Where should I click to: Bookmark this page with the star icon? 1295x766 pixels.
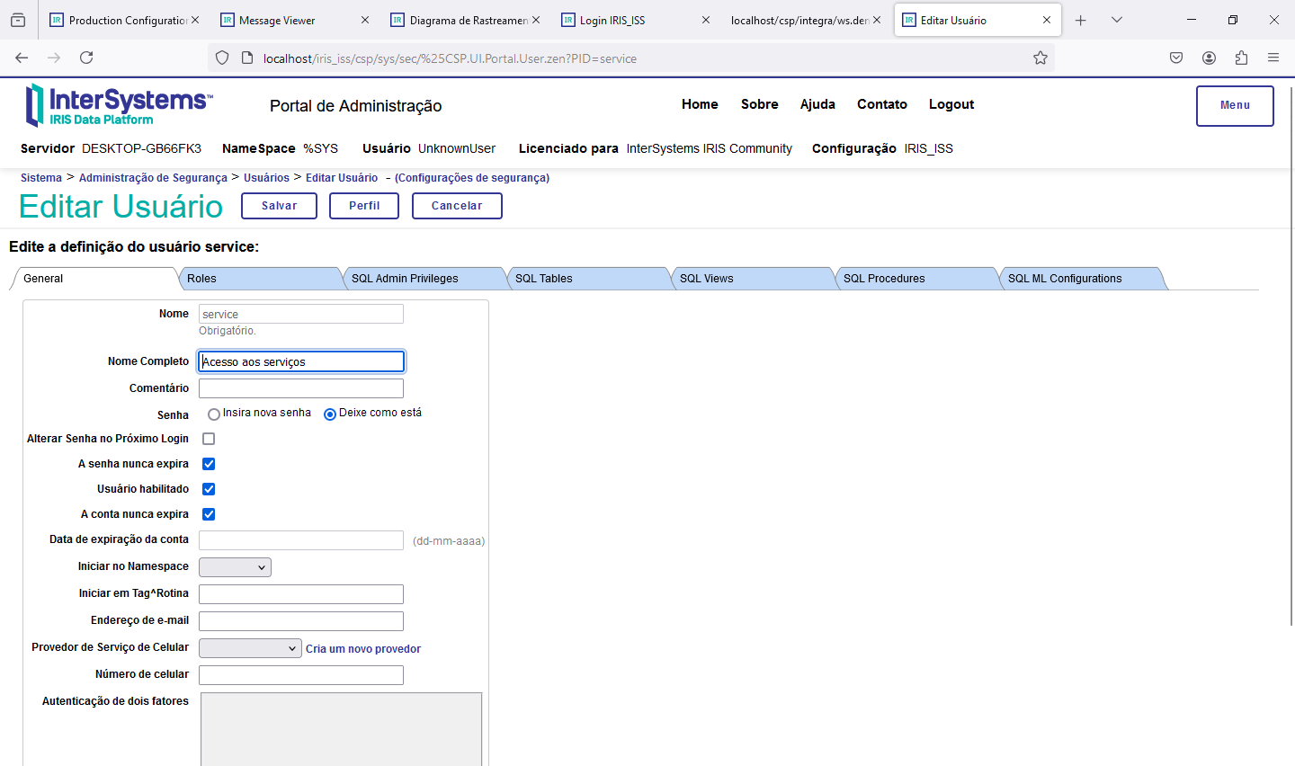[1040, 58]
